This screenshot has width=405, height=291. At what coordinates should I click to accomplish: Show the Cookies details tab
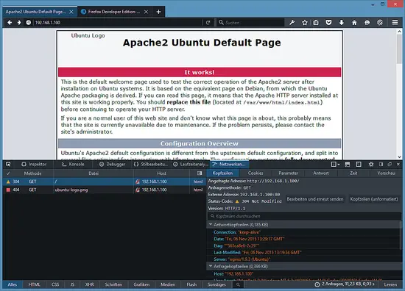point(256,173)
